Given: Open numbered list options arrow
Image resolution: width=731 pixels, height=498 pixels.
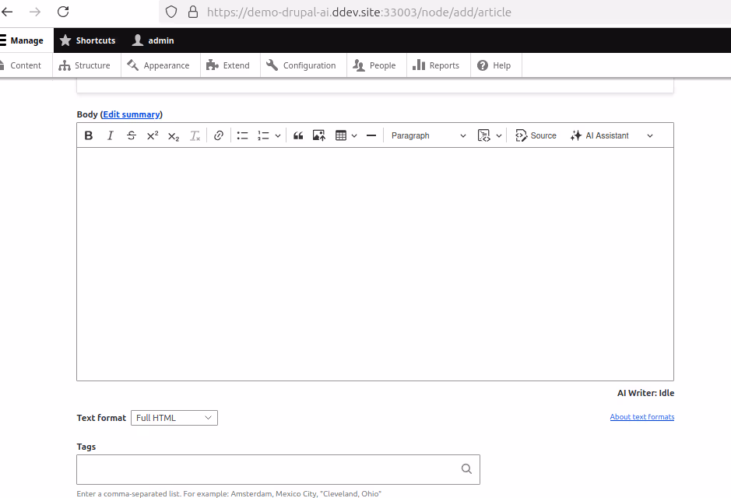Looking at the screenshot, I should [x=277, y=135].
